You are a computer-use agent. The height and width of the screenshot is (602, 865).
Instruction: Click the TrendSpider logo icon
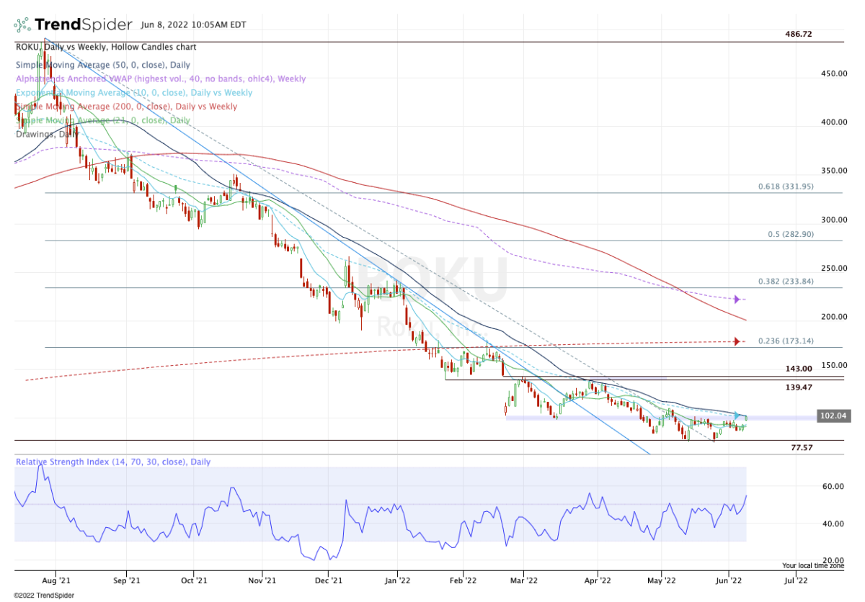(x=23, y=24)
